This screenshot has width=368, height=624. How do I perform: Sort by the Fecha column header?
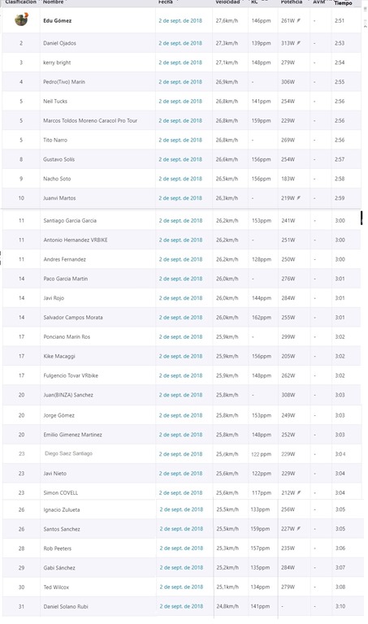(165, 2)
